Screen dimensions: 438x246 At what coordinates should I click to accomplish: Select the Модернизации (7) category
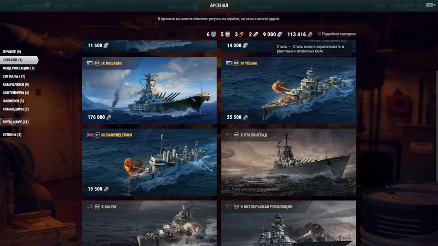[x=19, y=68]
